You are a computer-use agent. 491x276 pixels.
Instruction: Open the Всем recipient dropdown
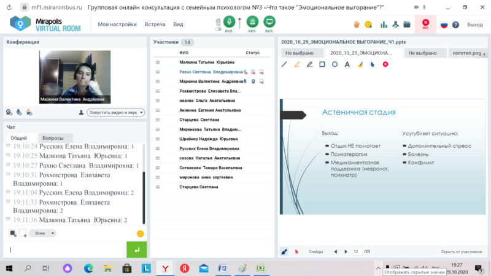point(42,233)
